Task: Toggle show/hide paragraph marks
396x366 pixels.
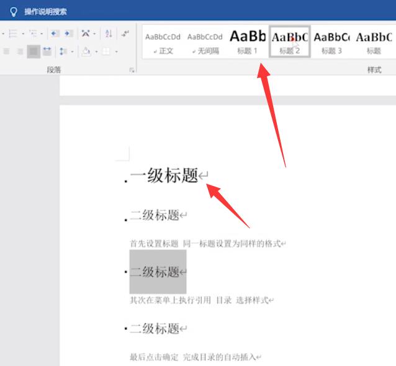Action: pos(125,33)
